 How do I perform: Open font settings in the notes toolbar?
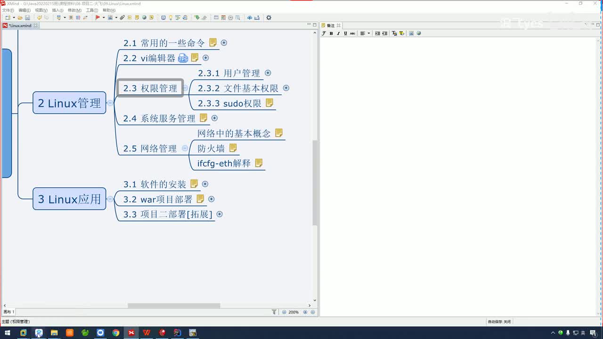[x=324, y=33]
